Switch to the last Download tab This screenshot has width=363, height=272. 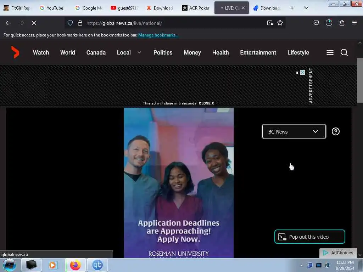[267, 8]
